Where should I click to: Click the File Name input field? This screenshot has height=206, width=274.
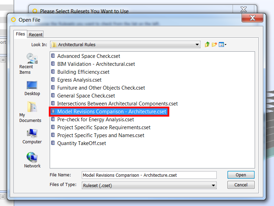149,175
